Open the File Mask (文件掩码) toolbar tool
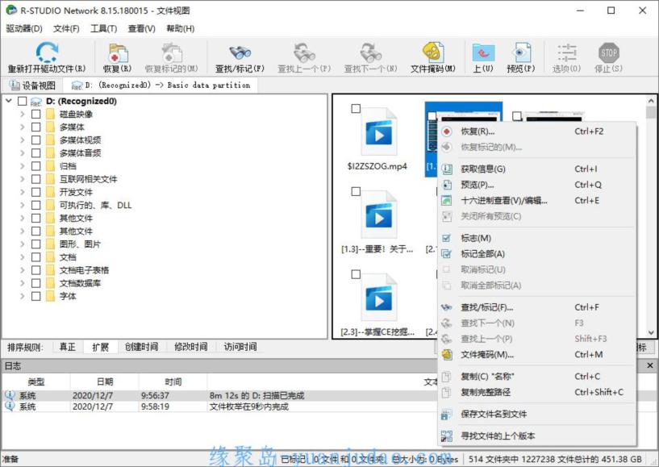Image resolution: width=659 pixels, height=467 pixels. (x=432, y=52)
